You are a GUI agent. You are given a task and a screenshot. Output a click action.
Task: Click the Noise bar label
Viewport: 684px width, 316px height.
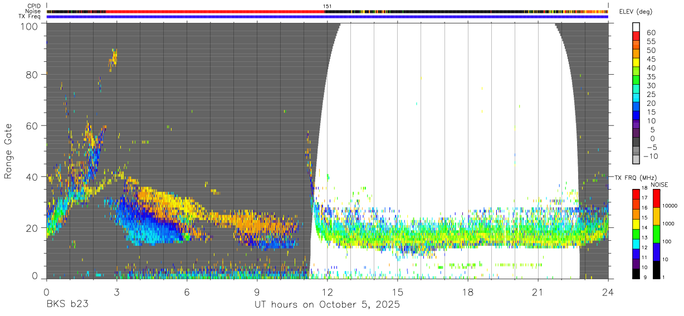pyautogui.click(x=33, y=11)
